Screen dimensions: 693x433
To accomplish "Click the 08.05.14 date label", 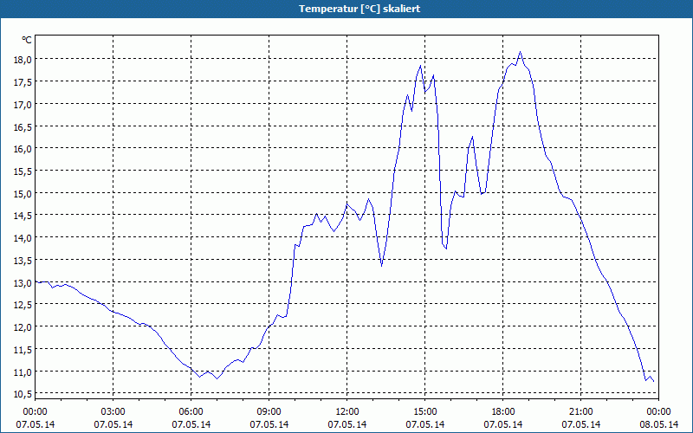I will [x=658, y=424].
